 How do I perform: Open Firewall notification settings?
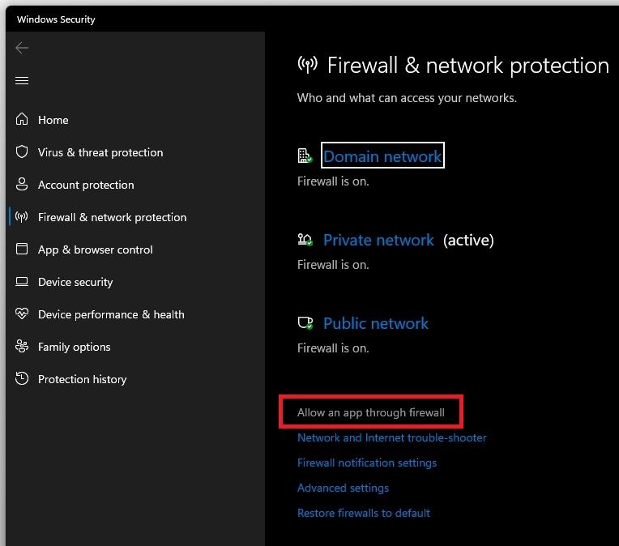click(366, 463)
